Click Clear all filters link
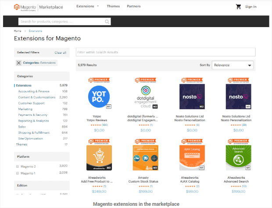Screen dimensions: 272x208 pos(61,52)
